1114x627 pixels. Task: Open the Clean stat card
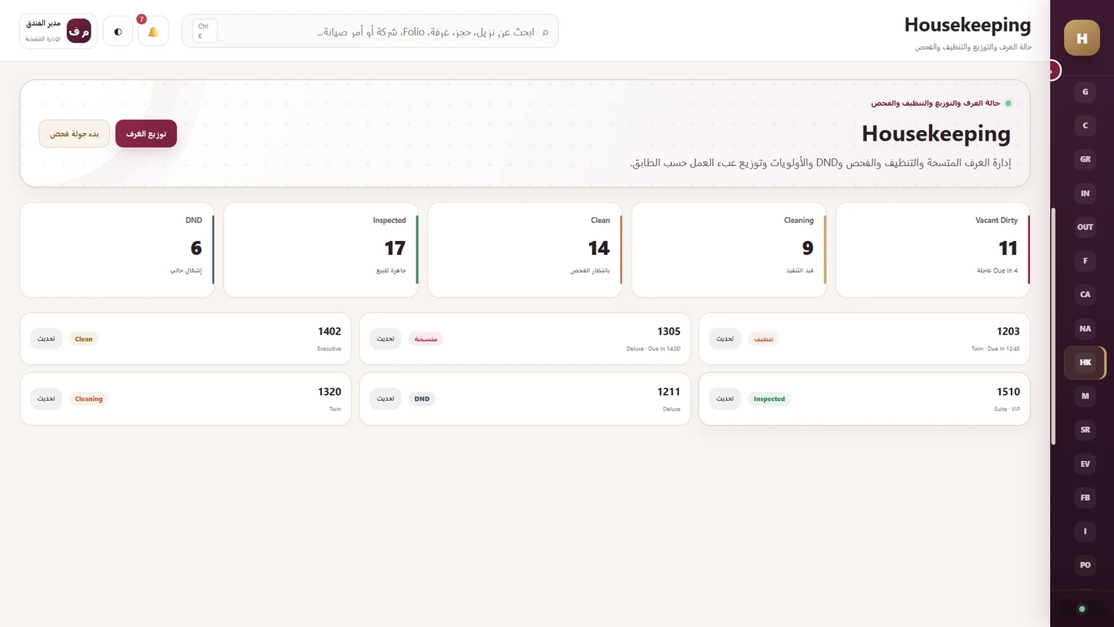click(x=525, y=250)
